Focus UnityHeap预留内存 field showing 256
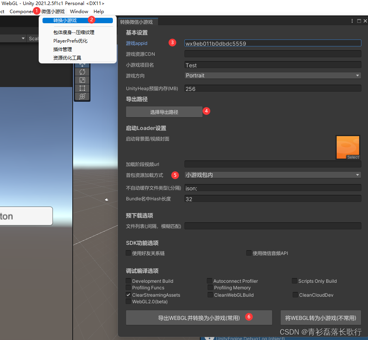Screen dimensions: 368x340 (273, 89)
